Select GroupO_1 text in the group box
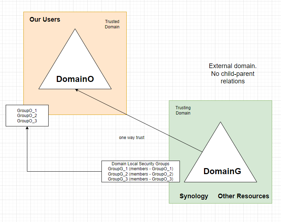Viewport: 281px width, 222px height. (x=27, y=111)
